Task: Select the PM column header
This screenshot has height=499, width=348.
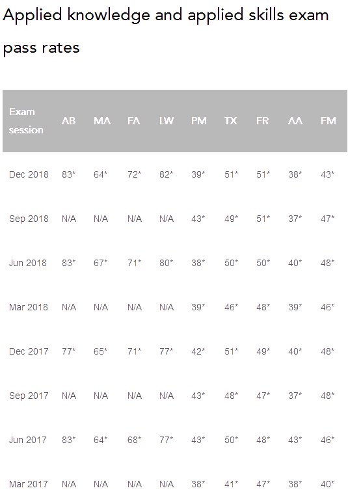Action: click(199, 121)
